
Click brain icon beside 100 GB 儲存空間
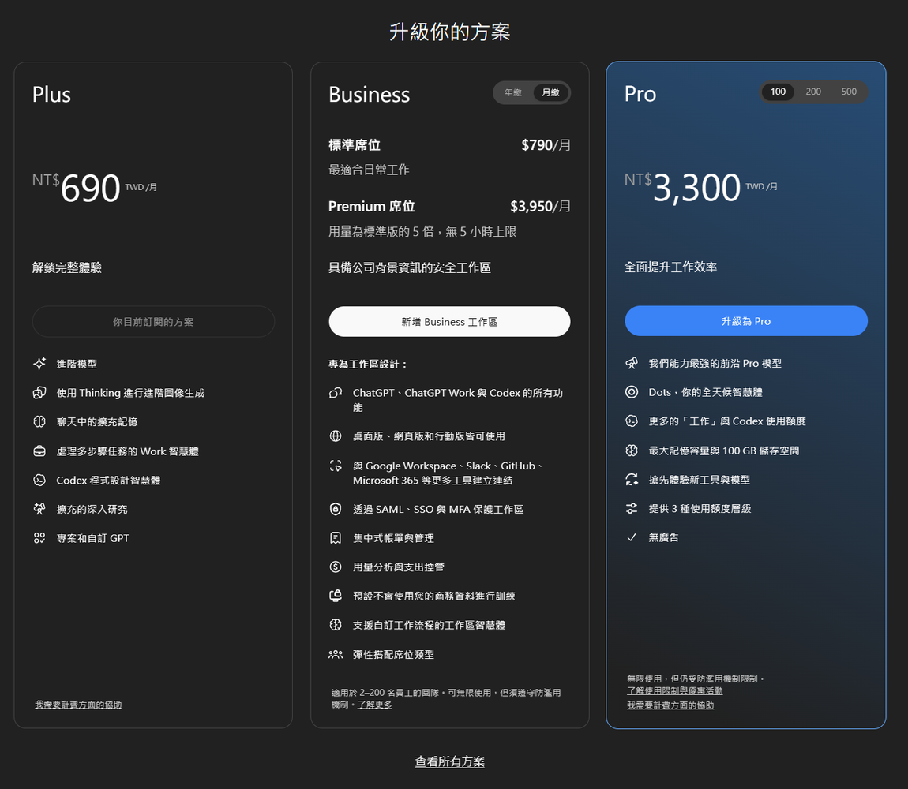[x=632, y=451]
